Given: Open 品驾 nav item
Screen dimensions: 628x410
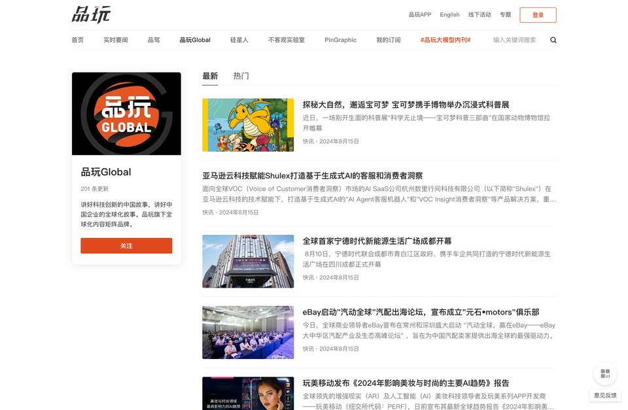Looking at the screenshot, I should tap(153, 40).
